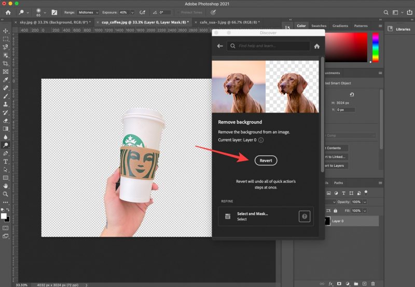The image size is (415, 287).
Task: Select the Clone Stamp tool
Action: [5, 104]
